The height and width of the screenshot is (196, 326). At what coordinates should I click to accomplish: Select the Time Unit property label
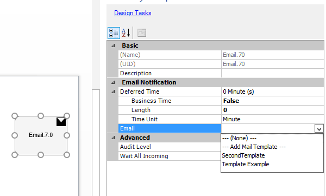pyautogui.click(x=170, y=119)
